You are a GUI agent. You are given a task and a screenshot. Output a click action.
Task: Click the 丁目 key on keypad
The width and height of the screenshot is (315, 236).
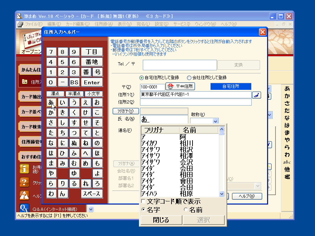pyautogui.click(x=92, y=52)
